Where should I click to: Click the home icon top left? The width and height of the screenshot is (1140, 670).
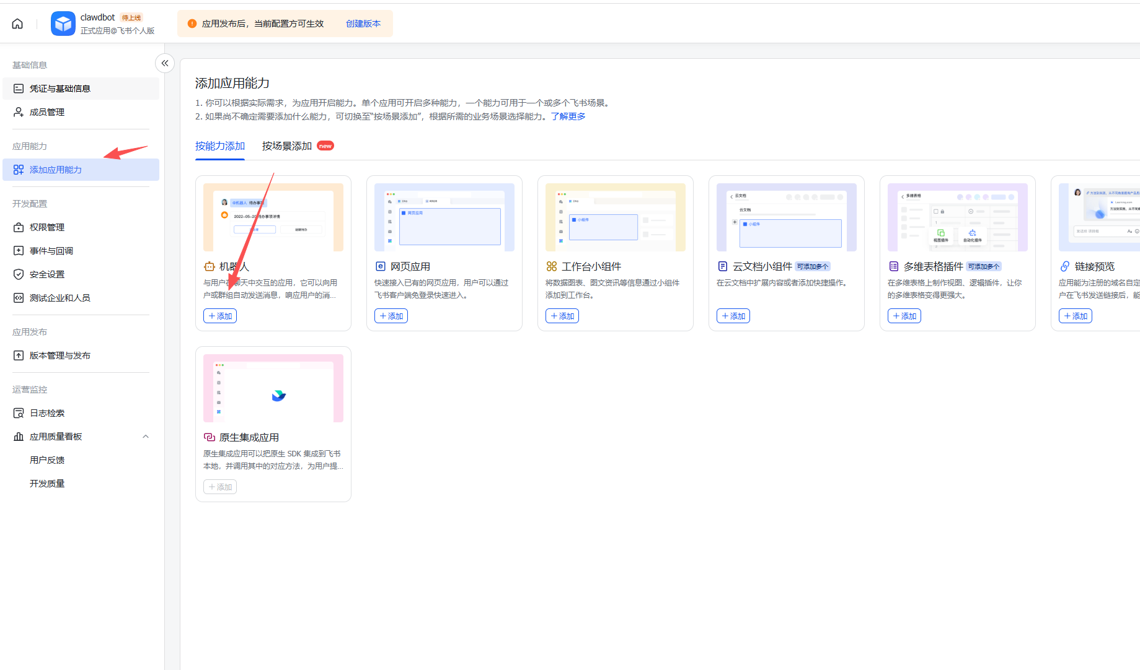17,23
